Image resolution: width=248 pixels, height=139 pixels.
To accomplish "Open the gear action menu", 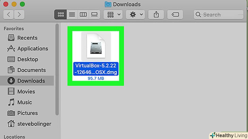I will click(135, 15).
